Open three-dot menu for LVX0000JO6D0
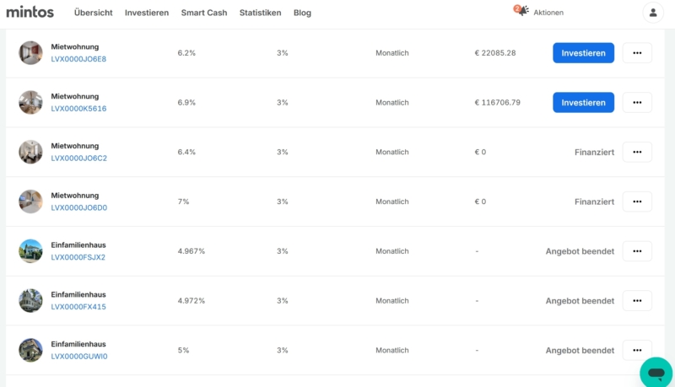Image resolution: width=675 pixels, height=387 pixels. [x=637, y=202]
